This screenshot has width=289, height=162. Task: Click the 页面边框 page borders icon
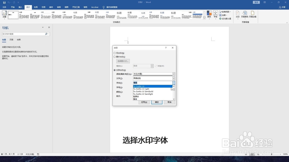point(253,14)
